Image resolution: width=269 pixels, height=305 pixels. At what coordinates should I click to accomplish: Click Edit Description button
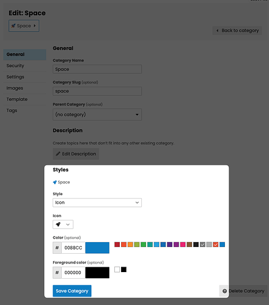(x=76, y=154)
